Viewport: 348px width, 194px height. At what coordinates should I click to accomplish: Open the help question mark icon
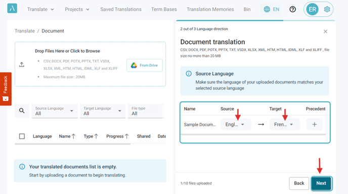point(292,9)
